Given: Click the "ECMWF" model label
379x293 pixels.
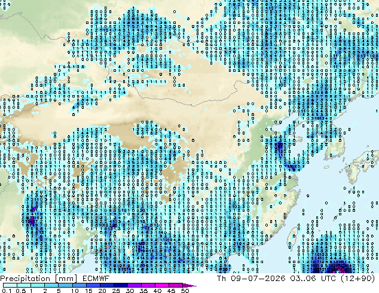Looking at the screenshot, I should click(x=96, y=279).
